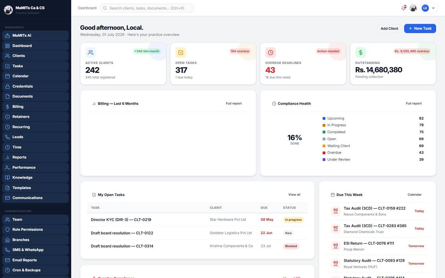
Task: Click the Rs. 9,505,490 overdue badge
Action: point(412,51)
